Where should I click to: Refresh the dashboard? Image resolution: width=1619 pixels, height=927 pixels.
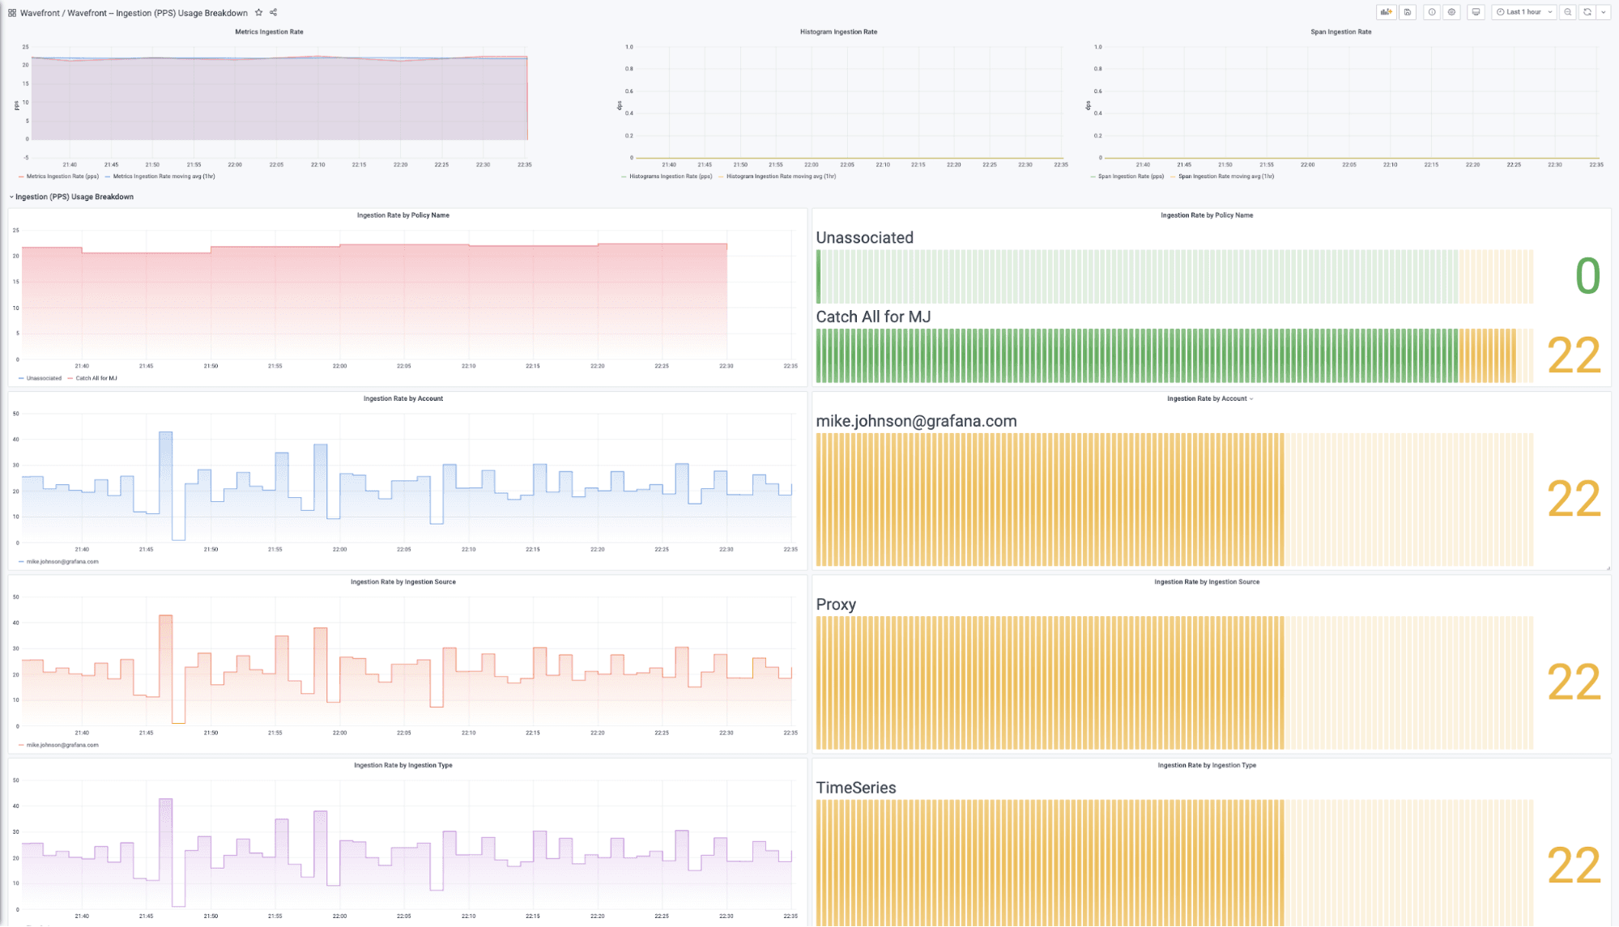(1587, 12)
